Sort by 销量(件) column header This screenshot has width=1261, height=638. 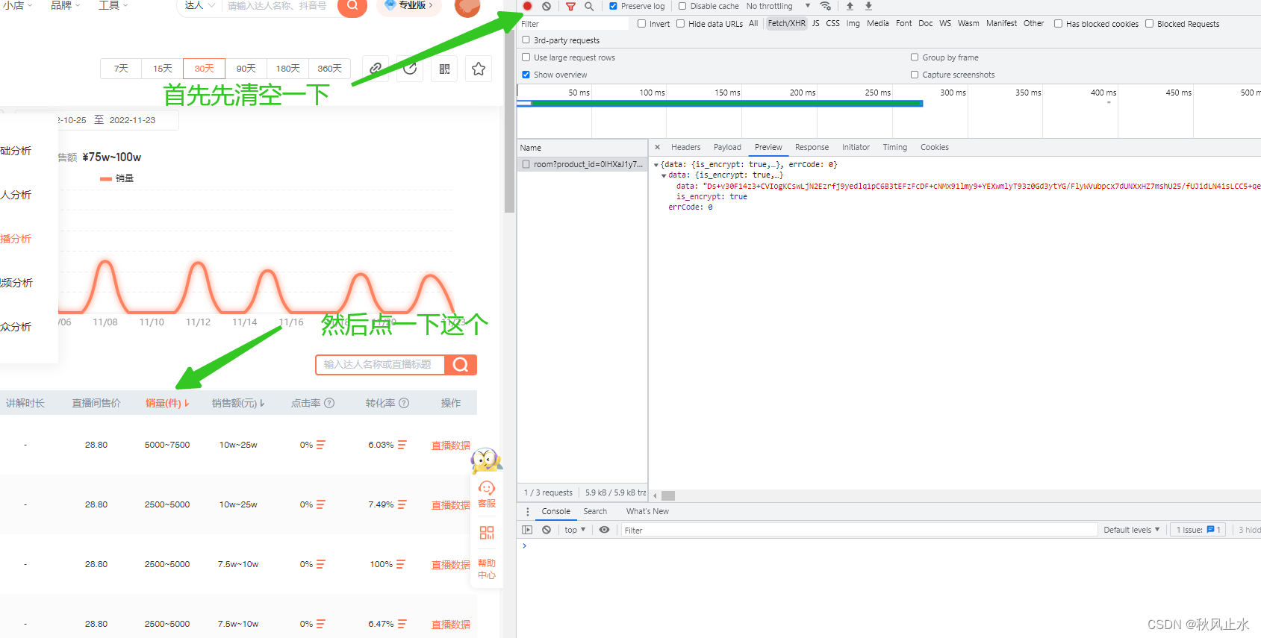click(167, 403)
